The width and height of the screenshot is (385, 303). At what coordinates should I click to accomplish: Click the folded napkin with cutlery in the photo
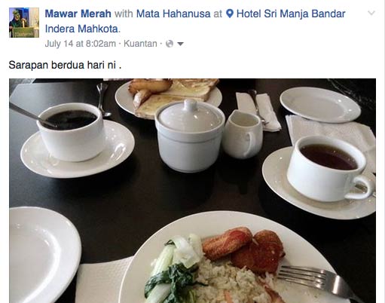point(258,112)
